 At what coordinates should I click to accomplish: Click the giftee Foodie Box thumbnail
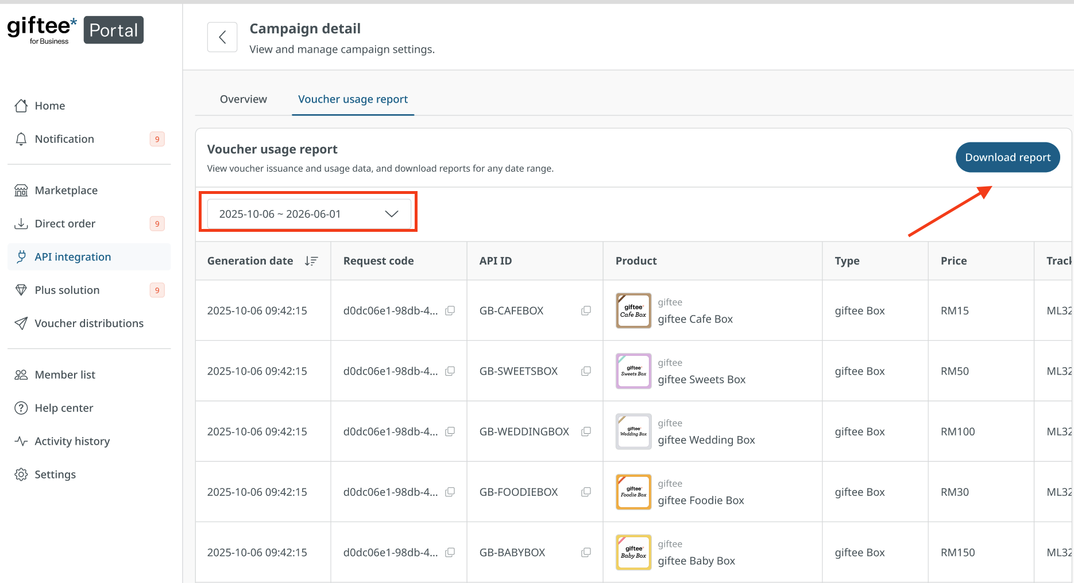[x=633, y=492]
